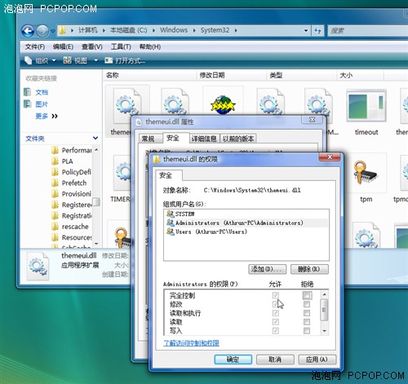Toggle Allow for 写入
This screenshot has width=408, height=384.
coord(275,331)
